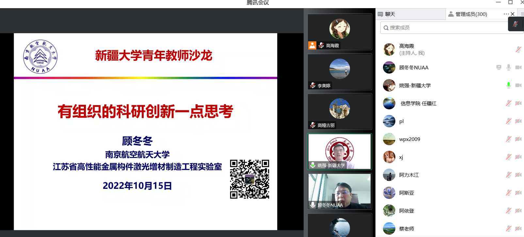Click the mic icon on 顾冬冬NUAA video tile
Screen dimensions: 524x237
click(313, 205)
